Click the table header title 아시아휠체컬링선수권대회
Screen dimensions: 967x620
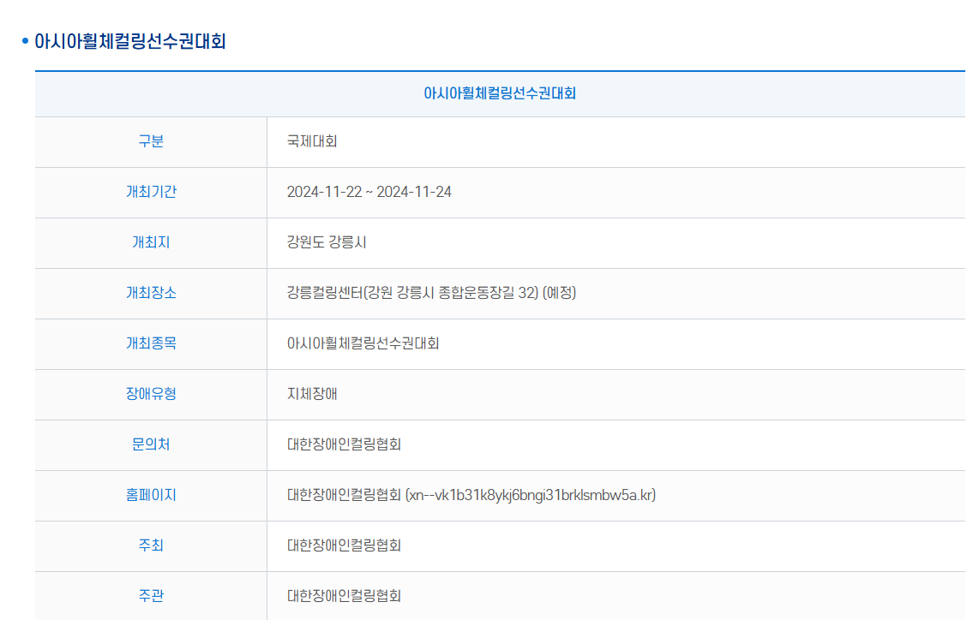pyautogui.click(x=500, y=93)
